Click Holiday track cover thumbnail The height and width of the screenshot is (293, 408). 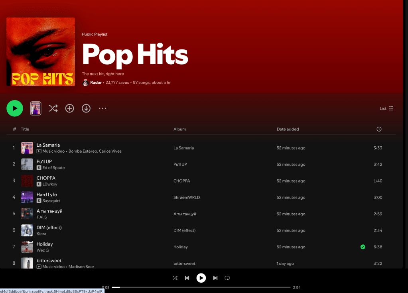[27, 247]
